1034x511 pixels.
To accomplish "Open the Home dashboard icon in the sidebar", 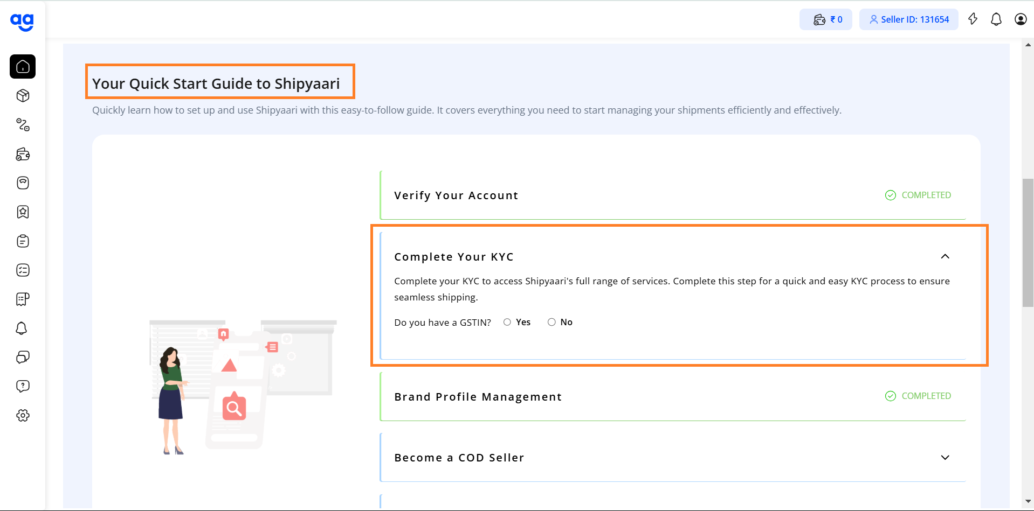I will 23,67.
